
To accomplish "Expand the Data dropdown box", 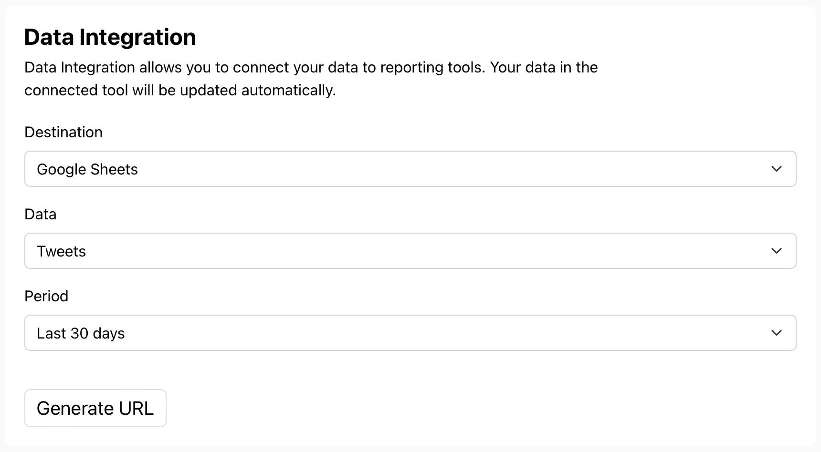I will tap(410, 251).
